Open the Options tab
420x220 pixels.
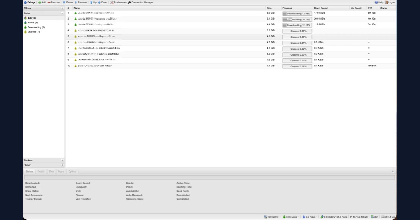coord(72,171)
